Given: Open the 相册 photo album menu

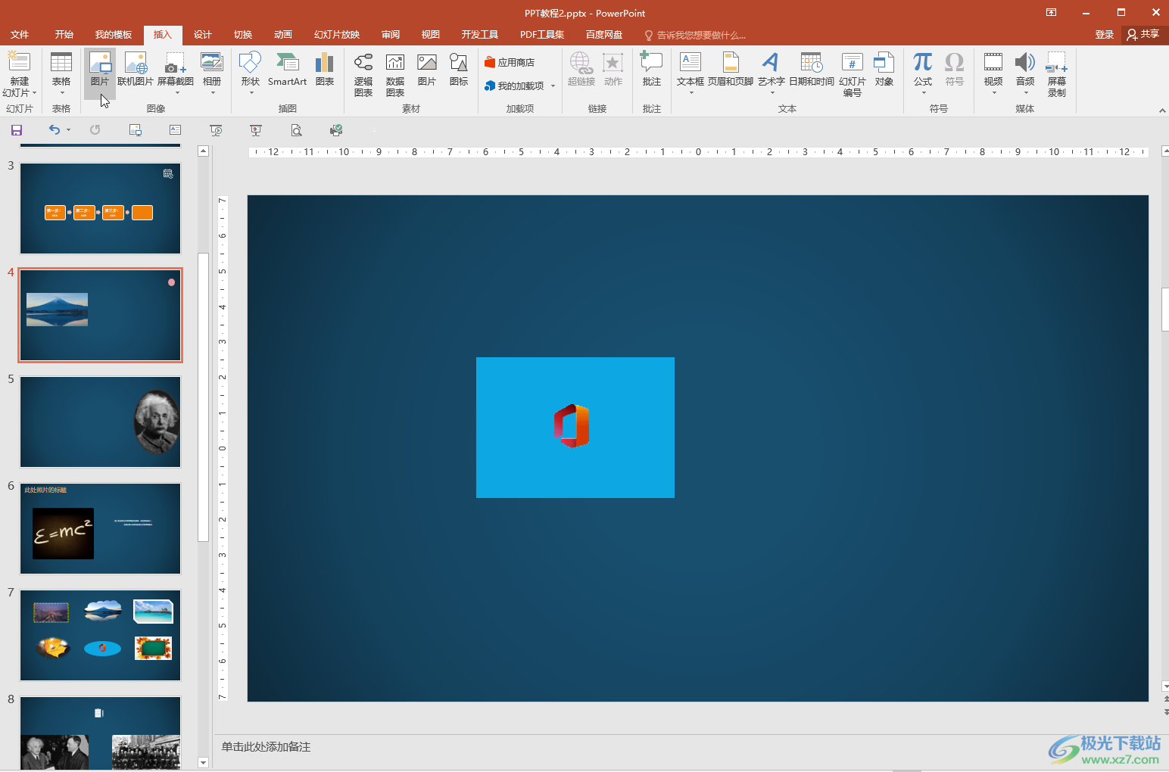Looking at the screenshot, I should (x=212, y=73).
